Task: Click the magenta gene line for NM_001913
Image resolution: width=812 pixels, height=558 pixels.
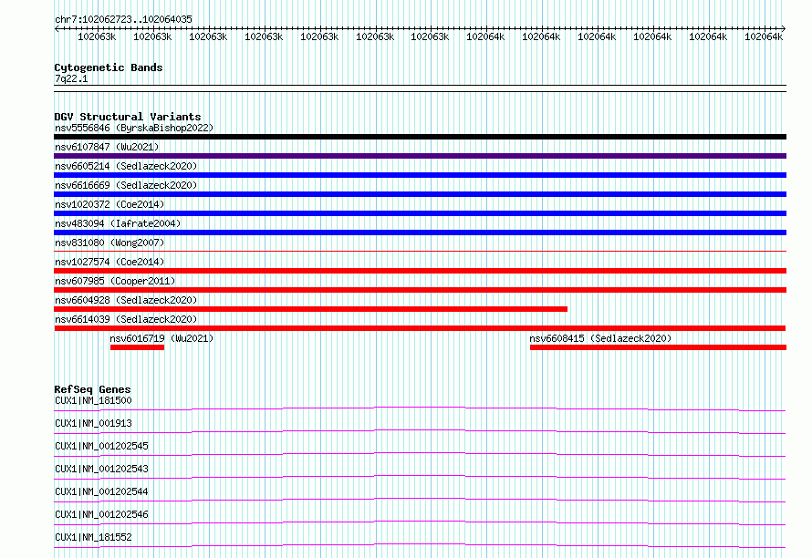Action: tap(420, 431)
